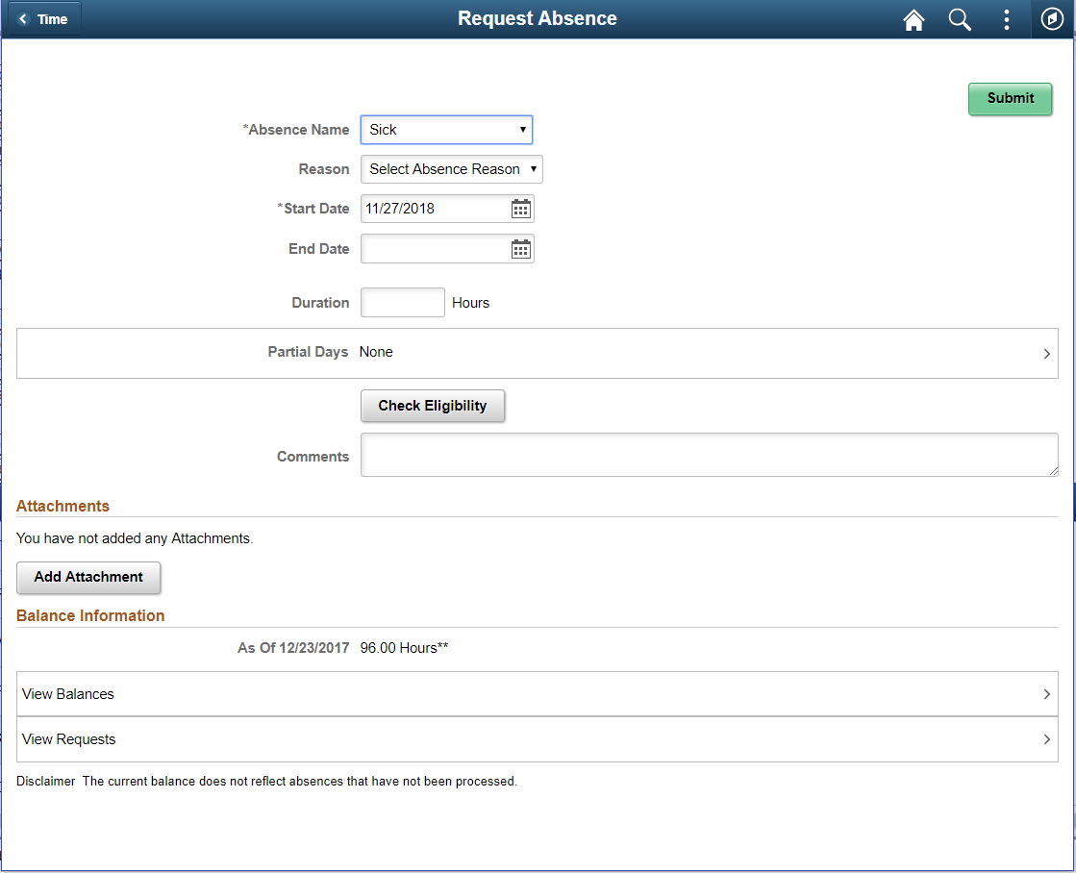This screenshot has height=873, width=1076.
Task: Click the Request Absence page title
Action: [x=538, y=18]
